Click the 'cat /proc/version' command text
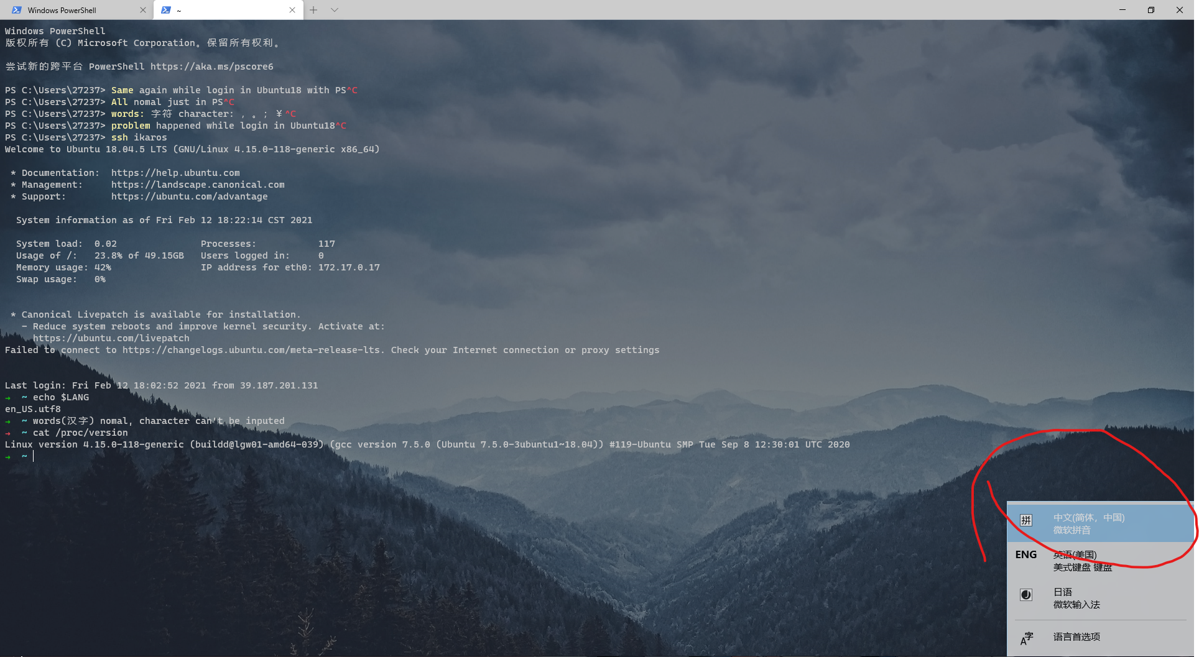Screen dimensions: 1199x657 point(80,433)
